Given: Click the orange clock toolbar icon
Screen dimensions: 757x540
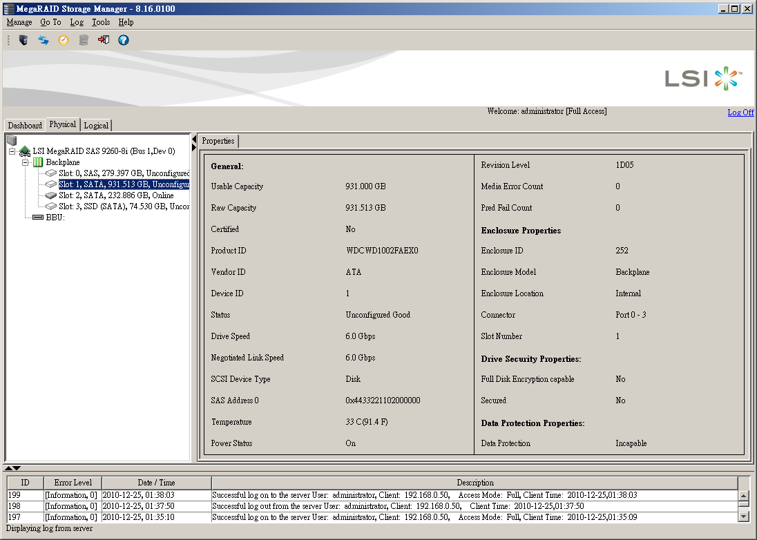Looking at the screenshot, I should click(64, 40).
